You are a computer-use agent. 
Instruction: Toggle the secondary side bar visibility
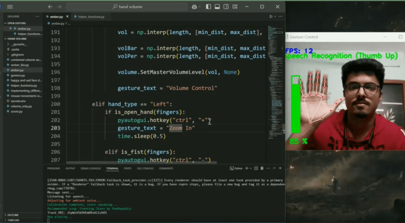(226, 7)
